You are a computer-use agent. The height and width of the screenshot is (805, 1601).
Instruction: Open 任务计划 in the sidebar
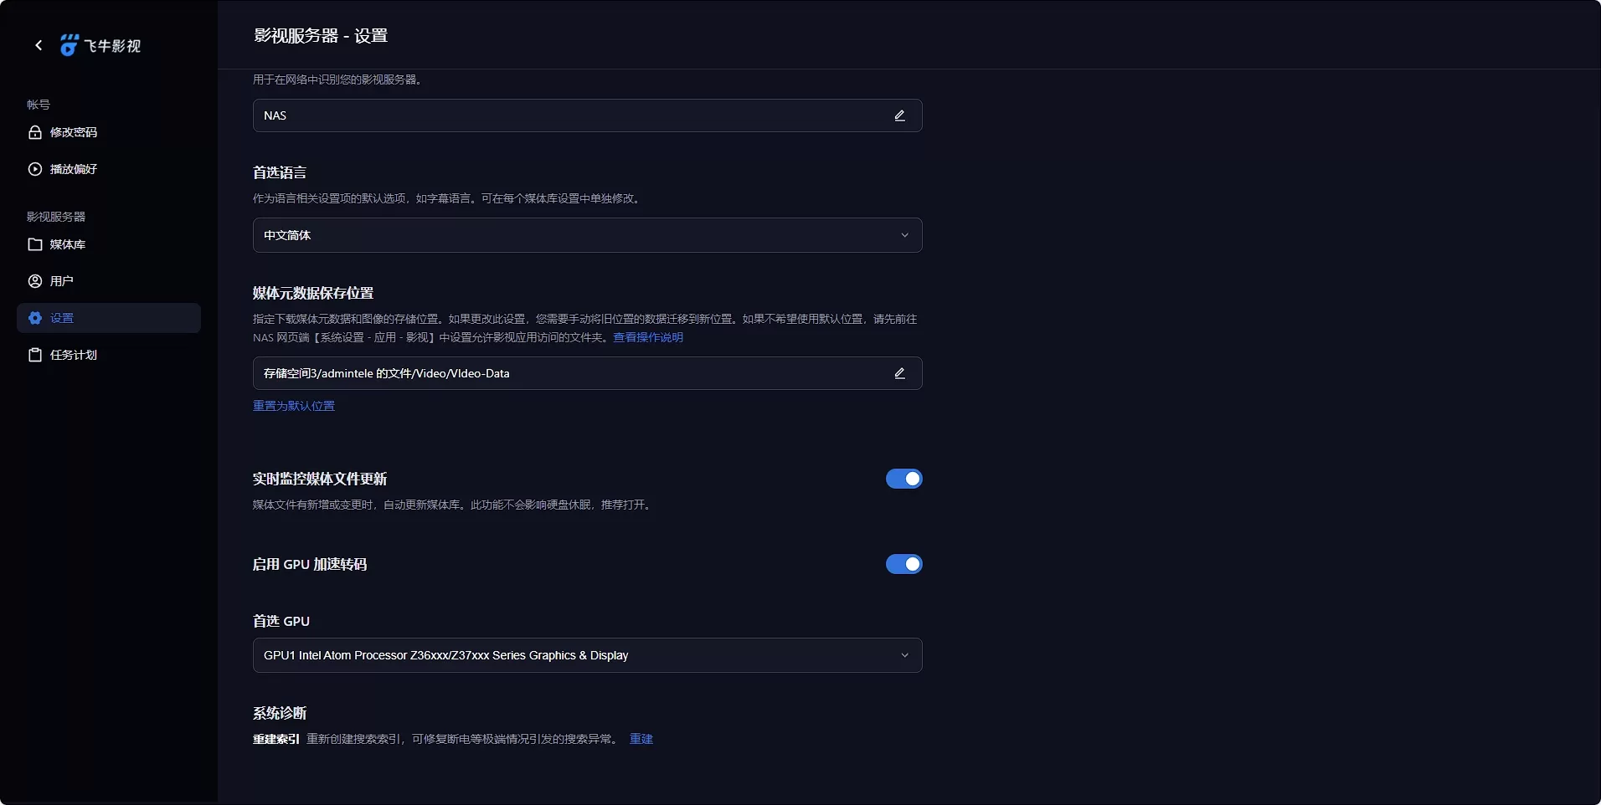pos(109,355)
